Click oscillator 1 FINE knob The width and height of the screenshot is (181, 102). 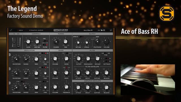(x=45, y=59)
